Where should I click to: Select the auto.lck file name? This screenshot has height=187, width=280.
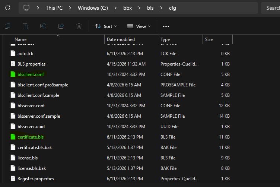[25, 53]
